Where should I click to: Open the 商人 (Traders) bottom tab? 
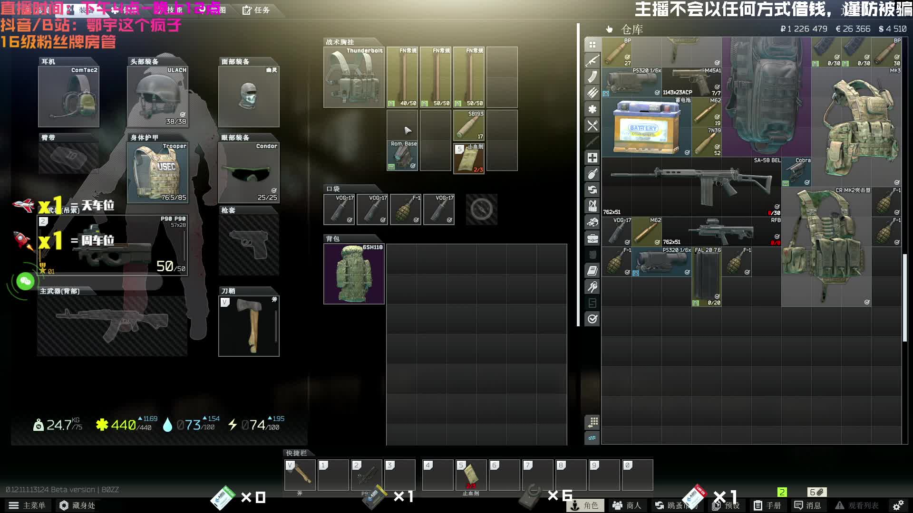pyautogui.click(x=627, y=505)
